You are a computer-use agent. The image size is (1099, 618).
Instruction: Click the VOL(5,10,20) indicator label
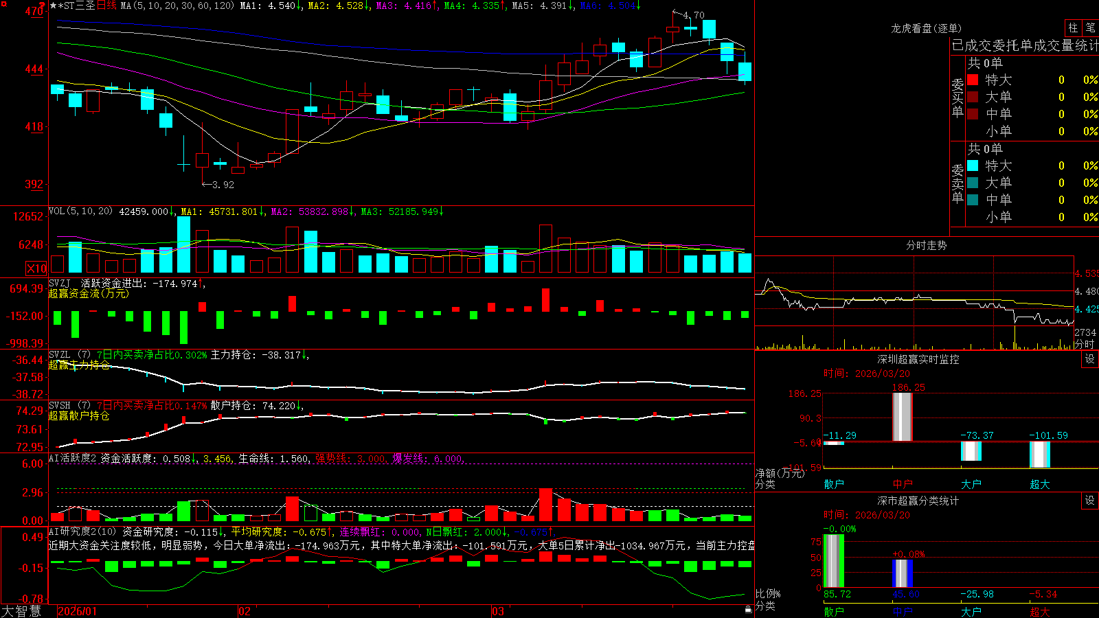tap(80, 211)
